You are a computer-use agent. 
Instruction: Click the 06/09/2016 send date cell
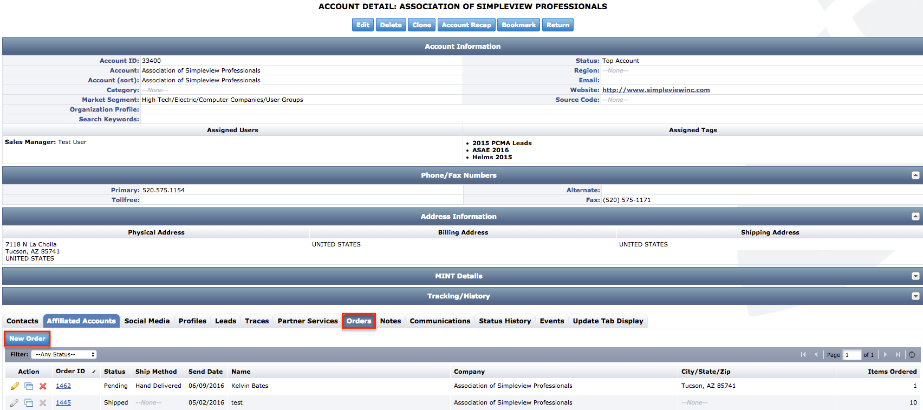point(206,386)
